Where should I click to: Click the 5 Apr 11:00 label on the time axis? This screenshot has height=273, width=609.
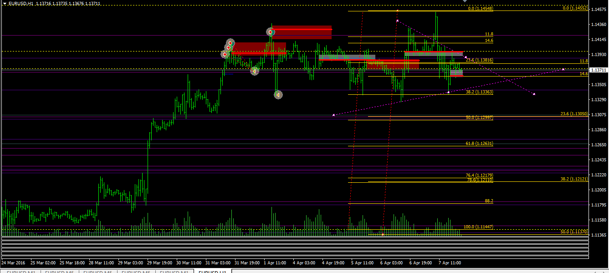pos(363,263)
